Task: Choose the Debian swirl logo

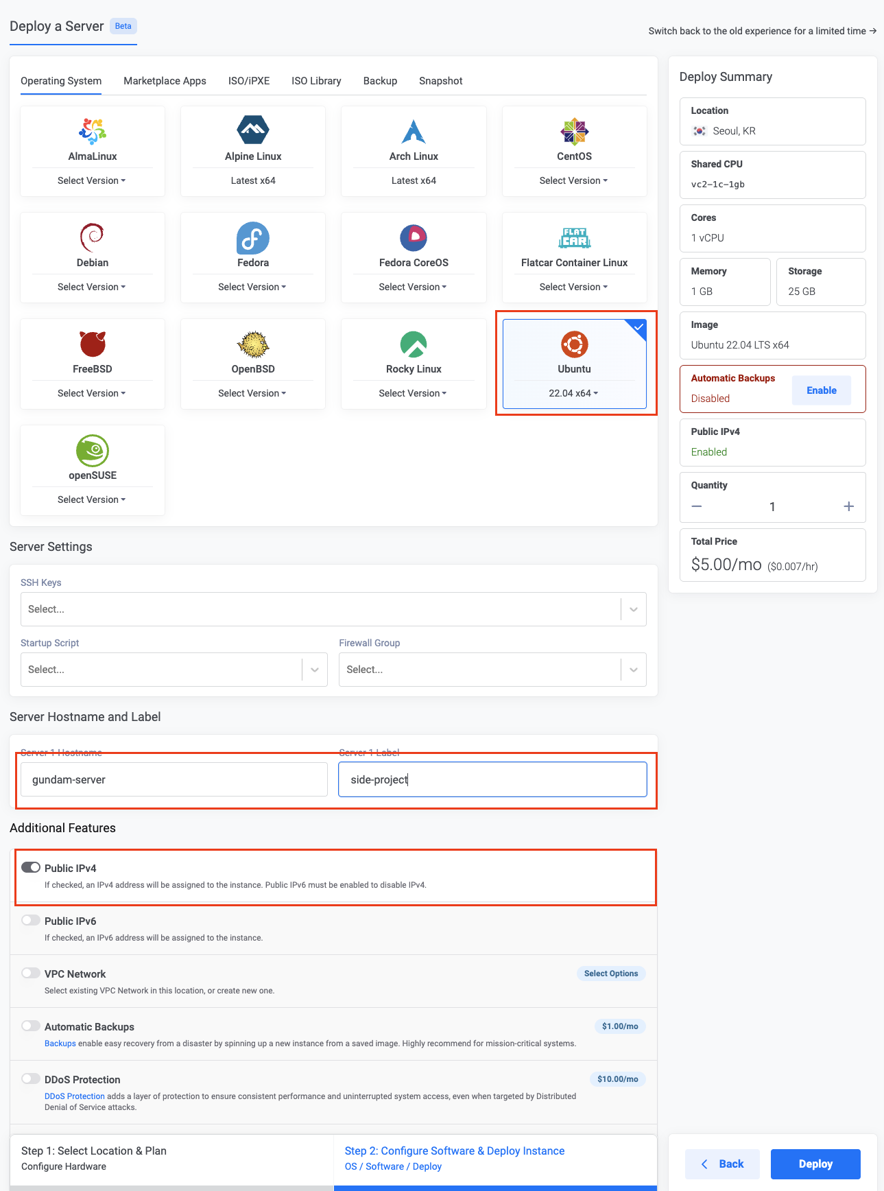Action: [93, 237]
